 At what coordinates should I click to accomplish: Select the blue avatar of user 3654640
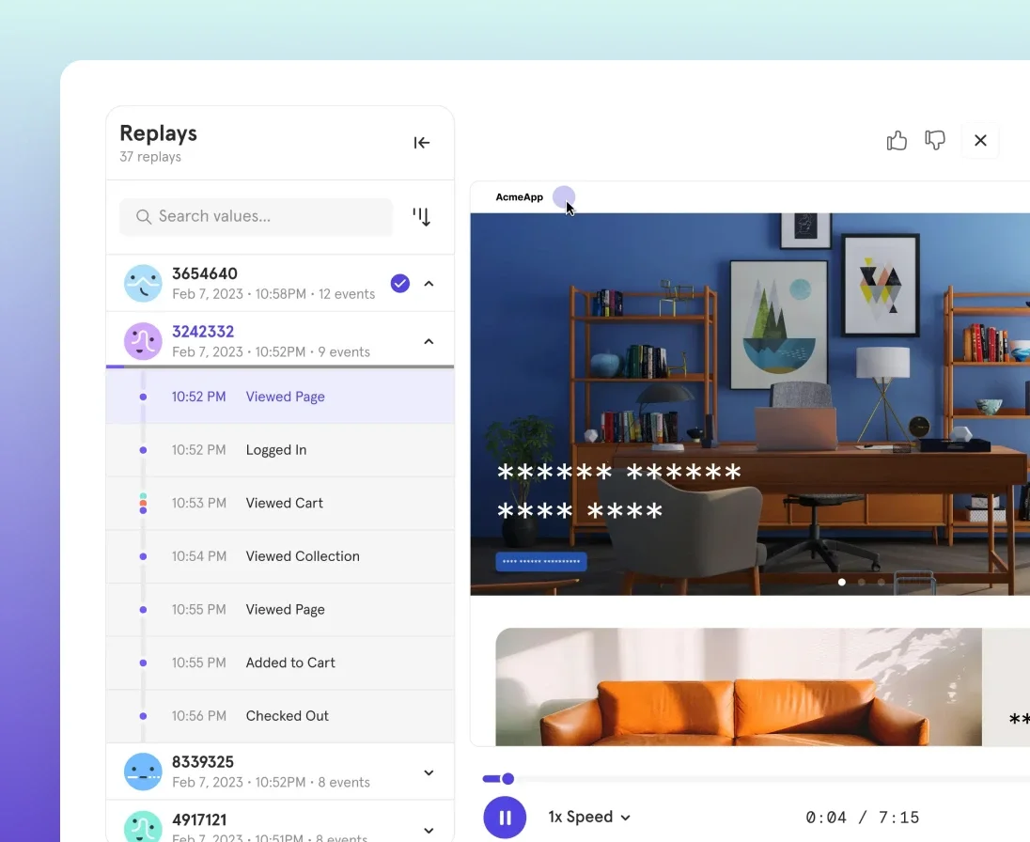(x=143, y=283)
